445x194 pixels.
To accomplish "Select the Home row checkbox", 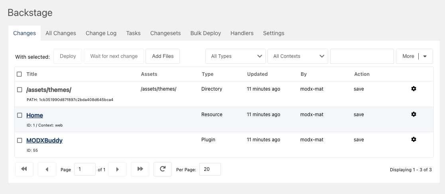I will [x=20, y=115].
